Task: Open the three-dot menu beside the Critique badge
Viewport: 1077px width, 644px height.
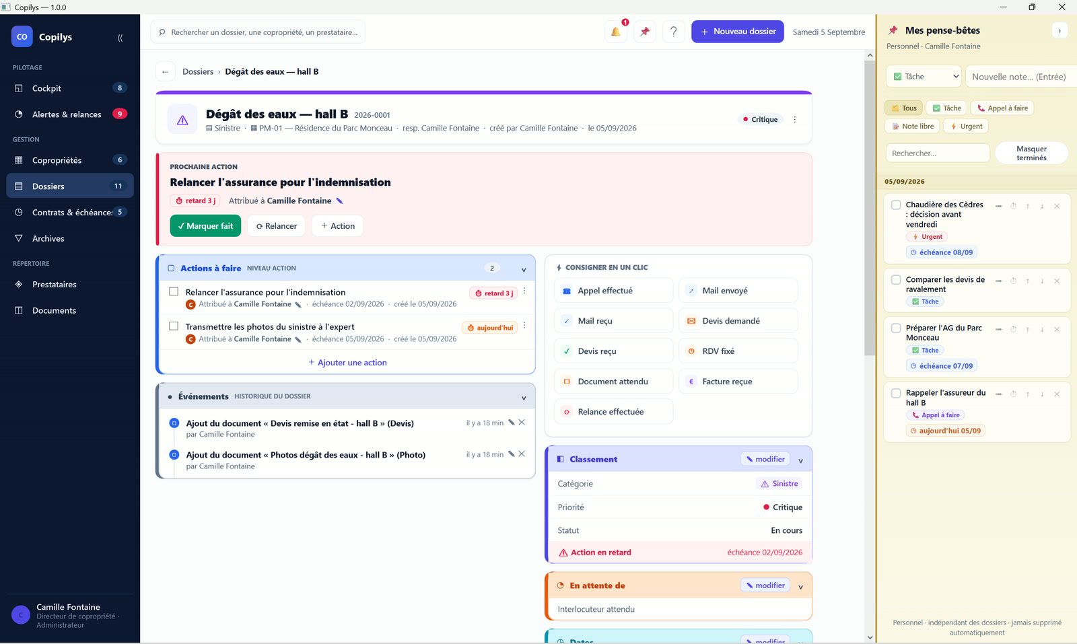Action: tap(795, 119)
